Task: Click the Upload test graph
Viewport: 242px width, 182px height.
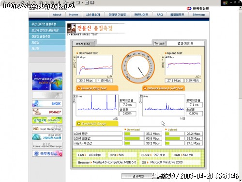Action: click(183, 65)
